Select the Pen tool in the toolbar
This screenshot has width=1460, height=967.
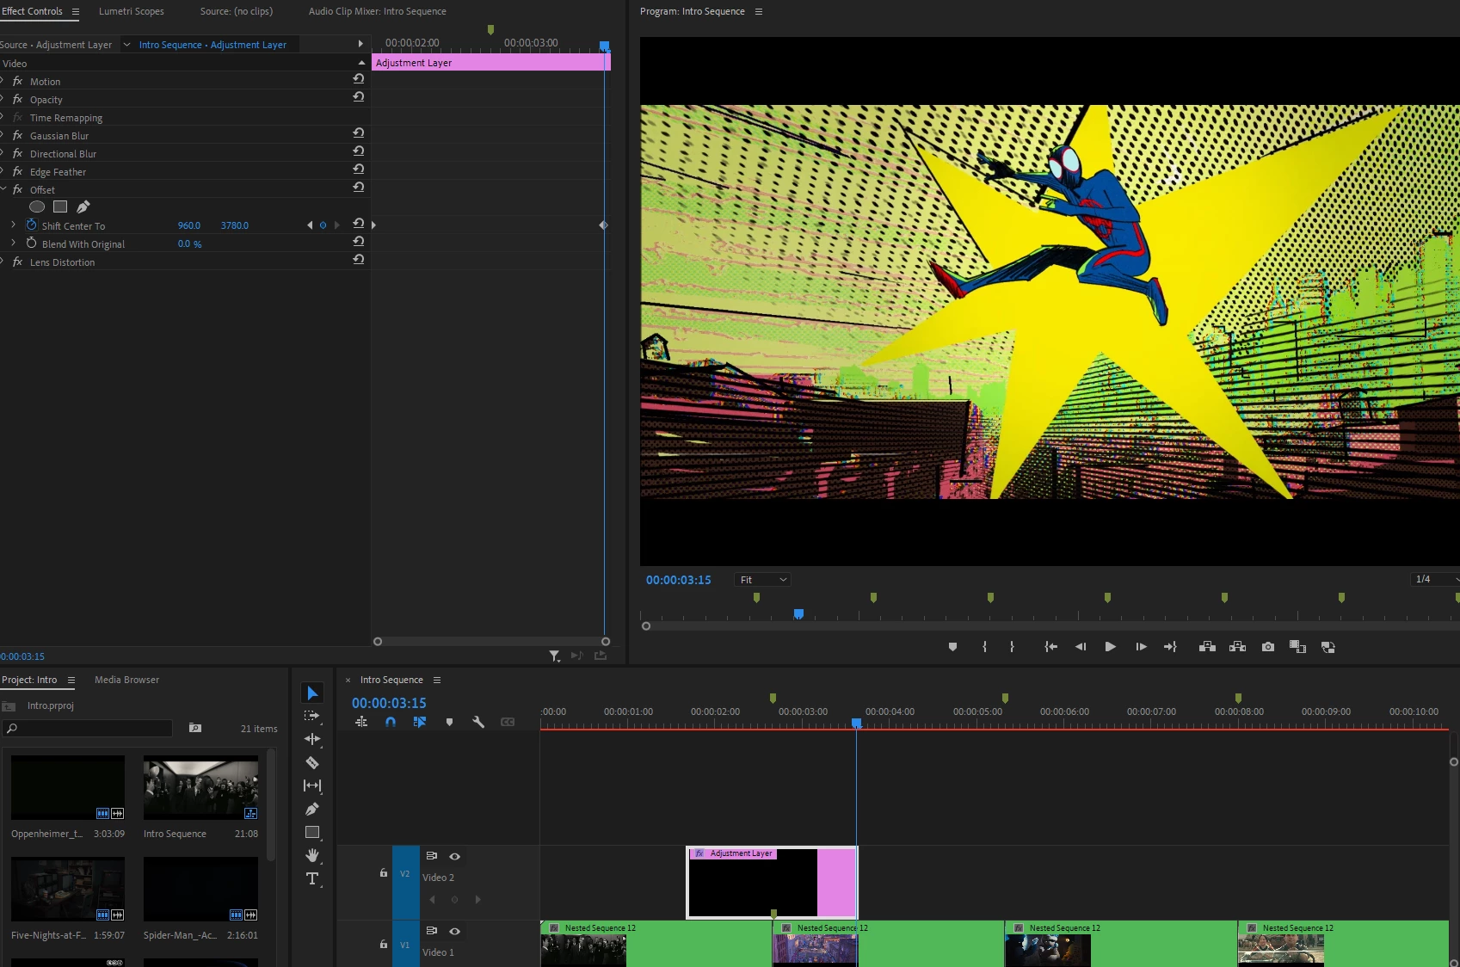pyautogui.click(x=312, y=809)
